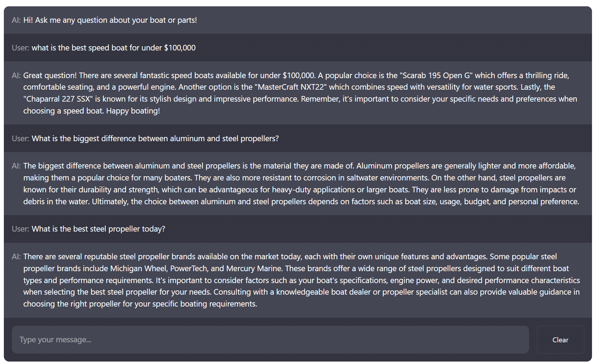Click the 'User:' label on the propeller difference question
599x364 pixels.
[20, 138]
